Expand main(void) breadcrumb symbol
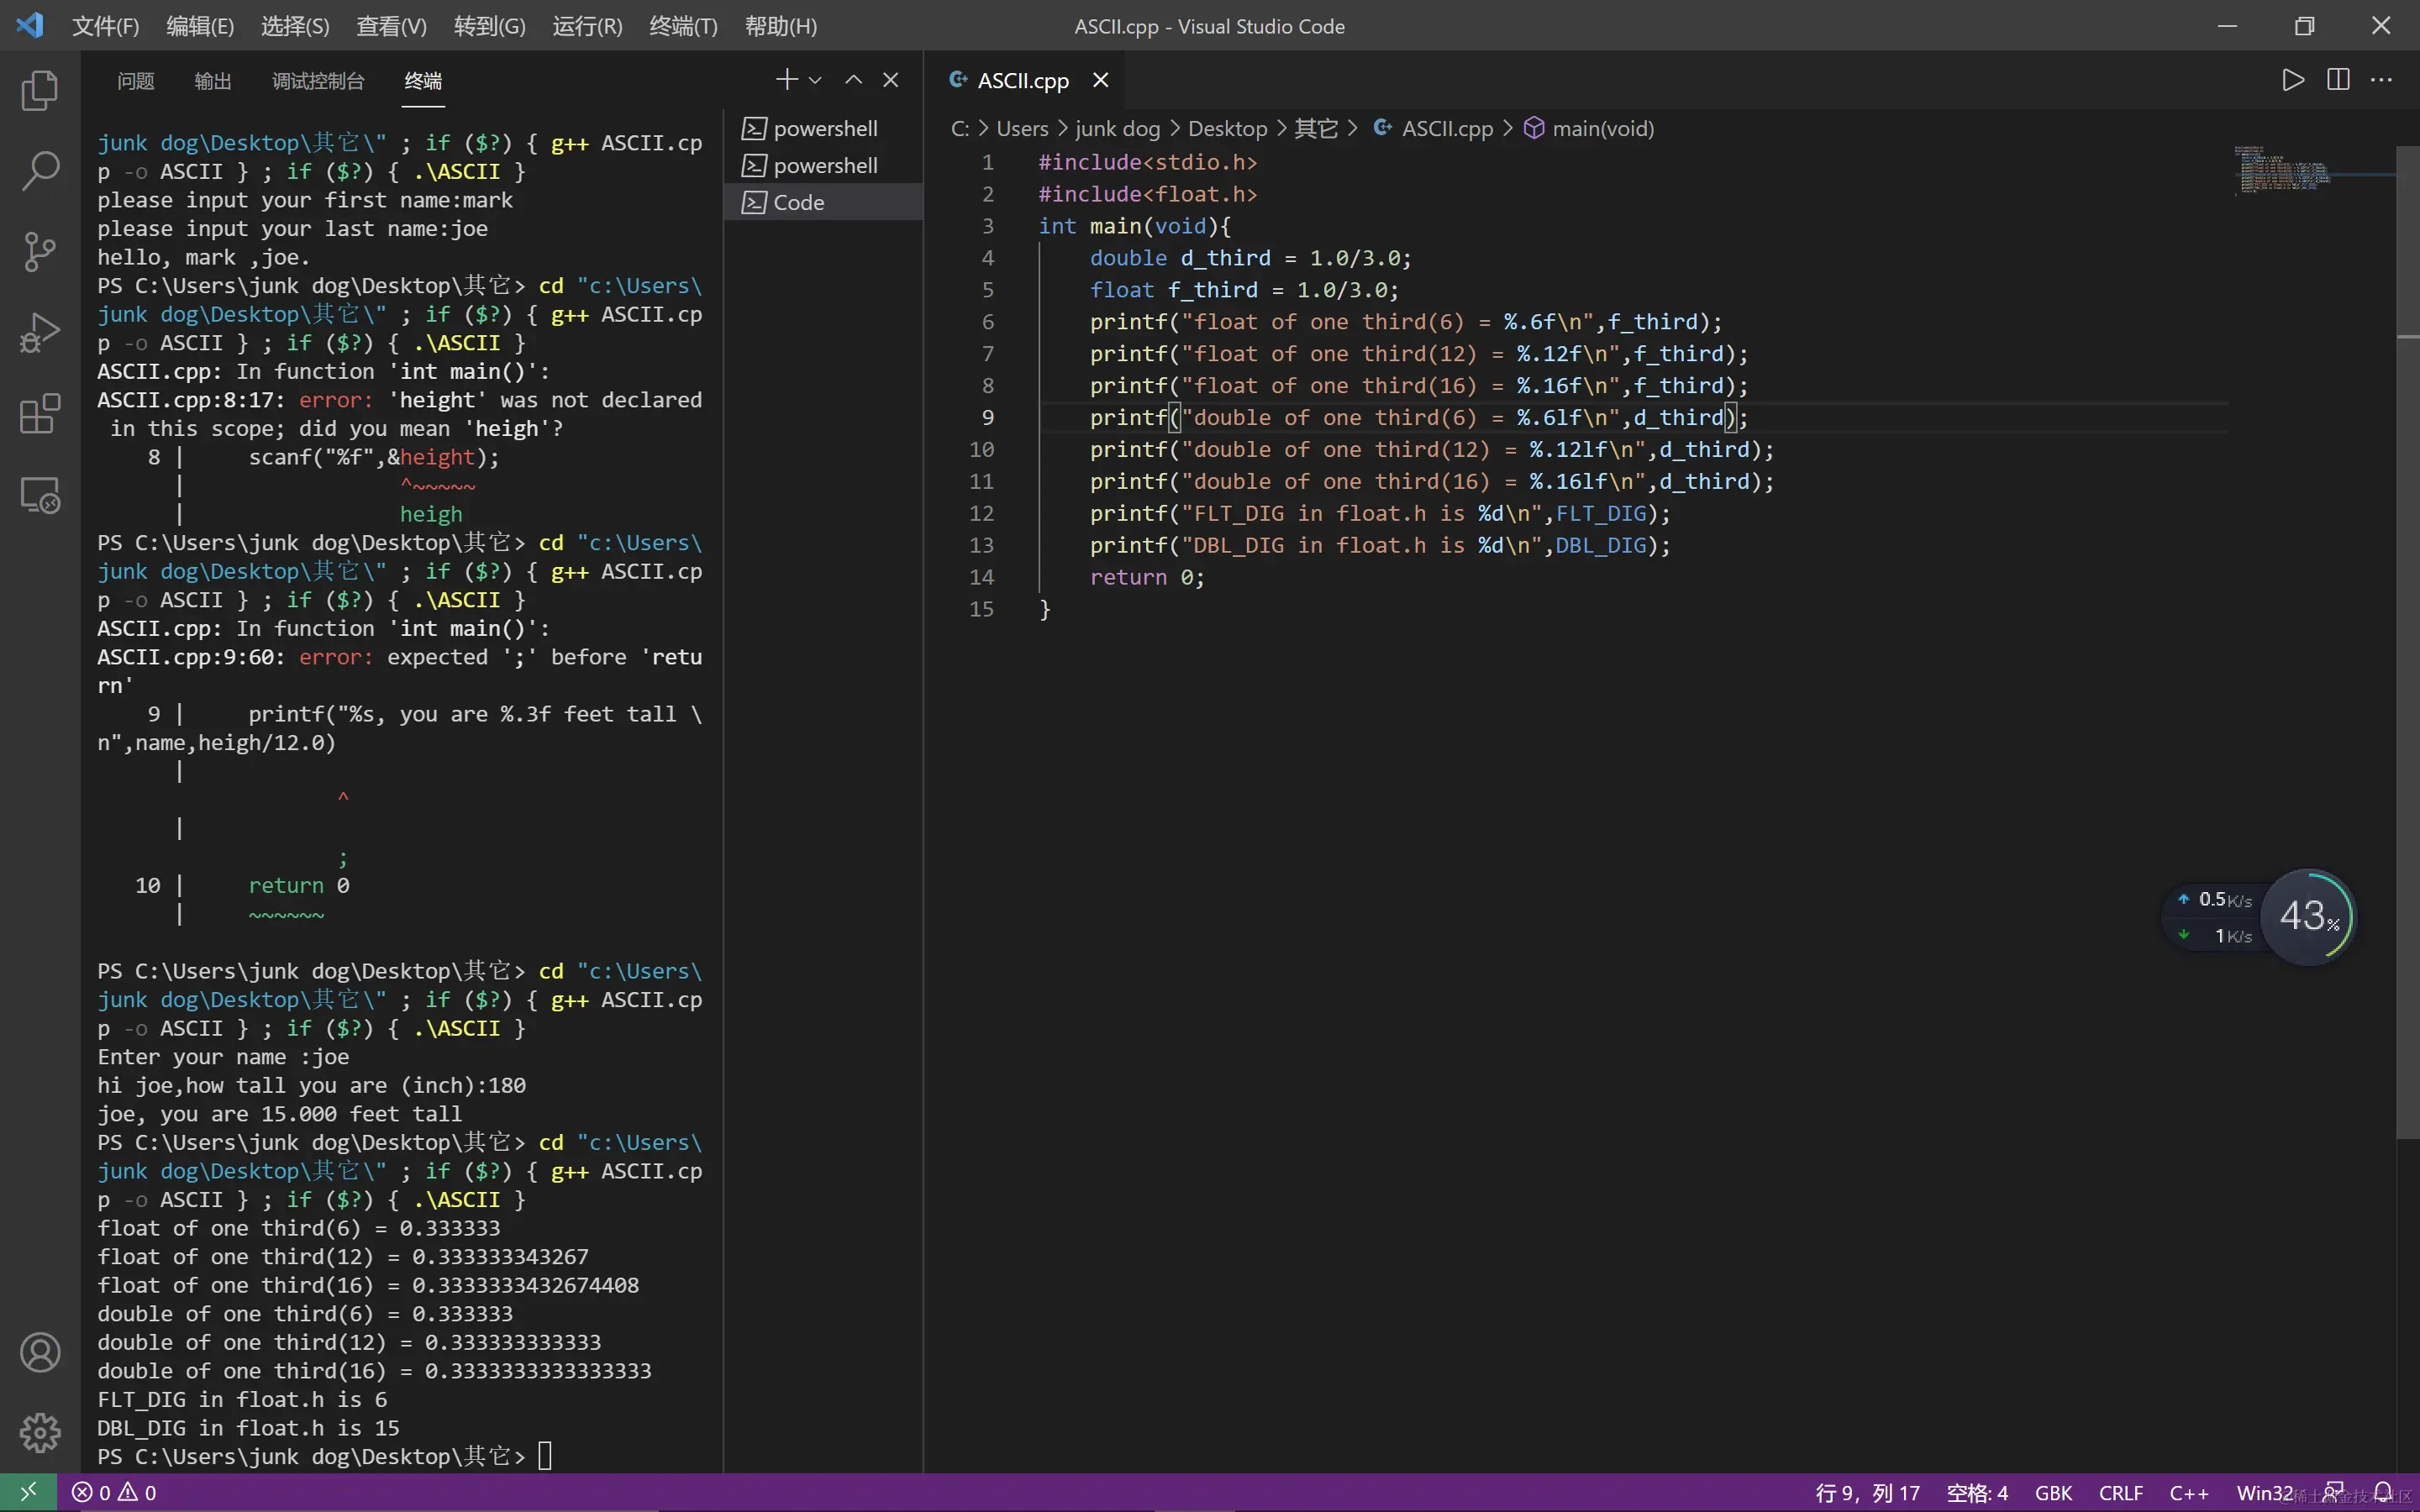The image size is (2420, 1512). pos(1602,129)
